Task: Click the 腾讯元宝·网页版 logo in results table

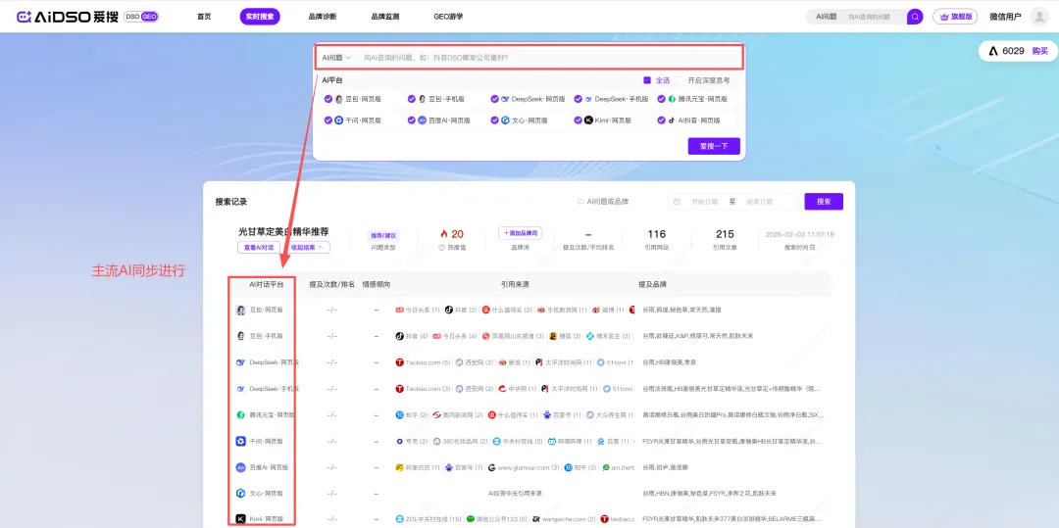Action: click(240, 414)
